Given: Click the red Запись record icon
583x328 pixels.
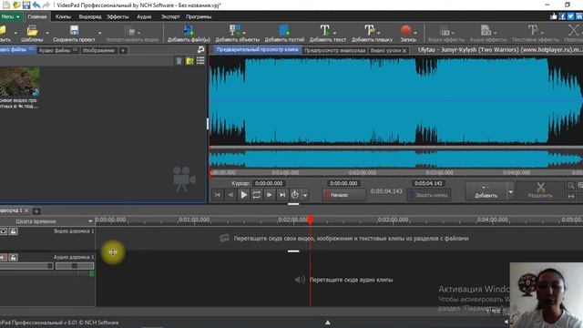Looking at the screenshot, I should [x=405, y=30].
